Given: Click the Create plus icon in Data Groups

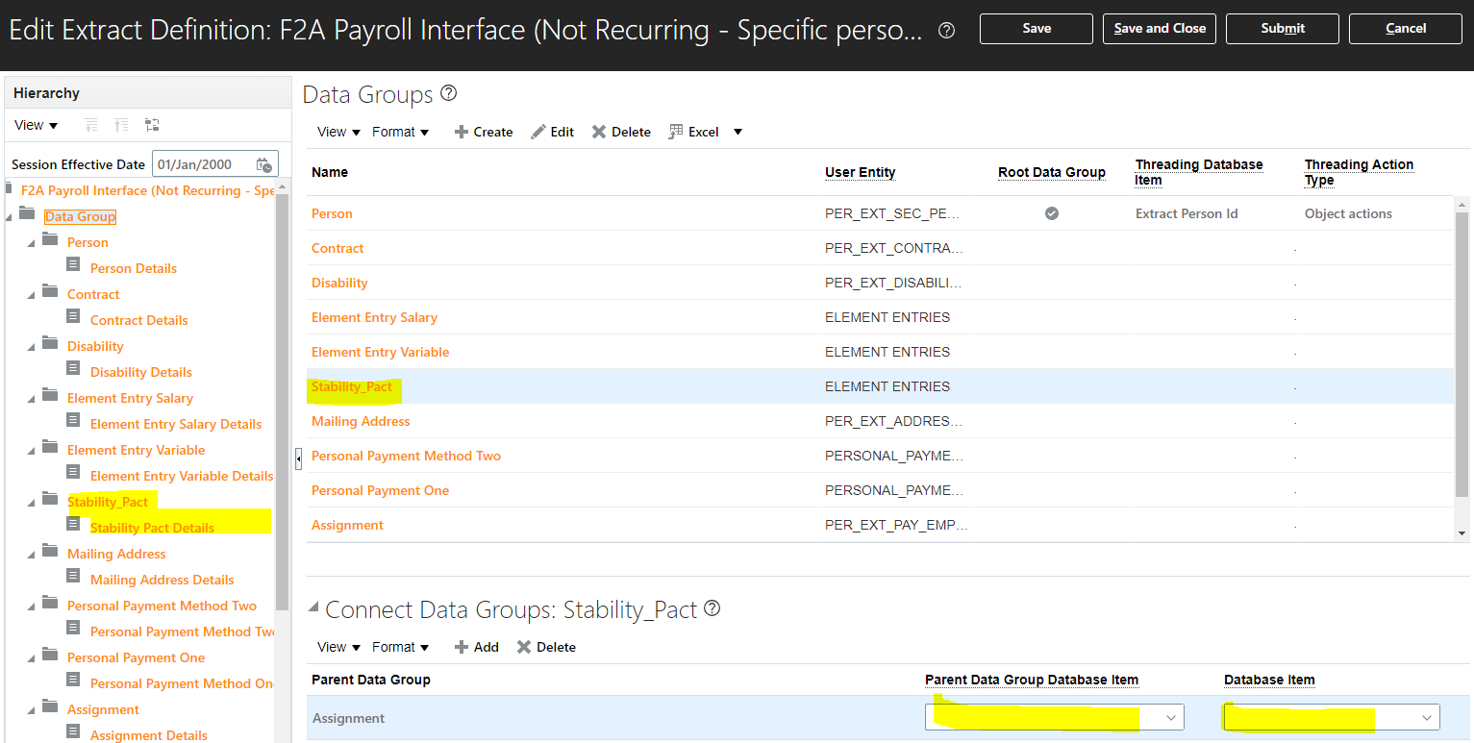Looking at the screenshot, I should (462, 132).
